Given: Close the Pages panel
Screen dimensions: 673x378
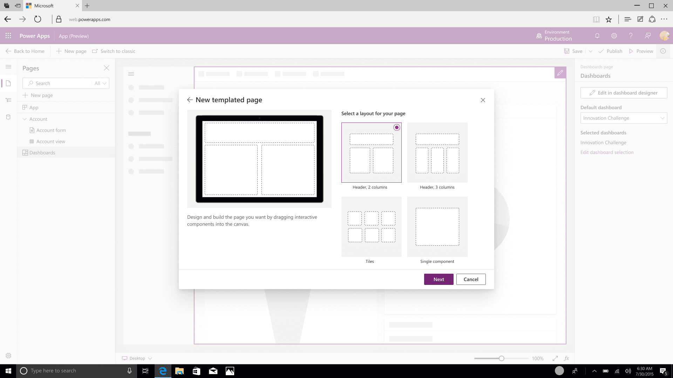Looking at the screenshot, I should click(x=106, y=68).
